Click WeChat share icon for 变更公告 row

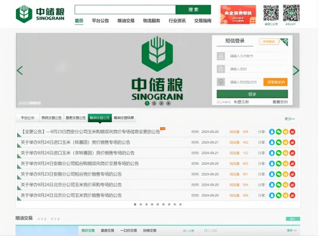pos(279,132)
